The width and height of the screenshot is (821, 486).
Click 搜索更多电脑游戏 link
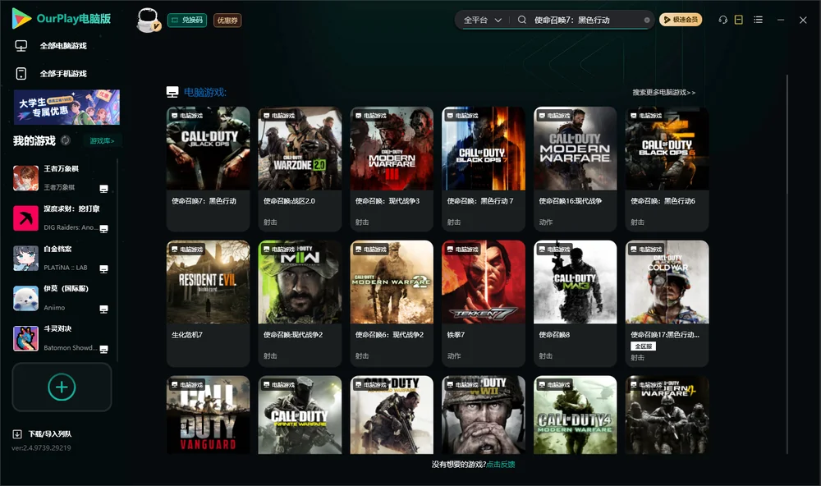point(663,93)
